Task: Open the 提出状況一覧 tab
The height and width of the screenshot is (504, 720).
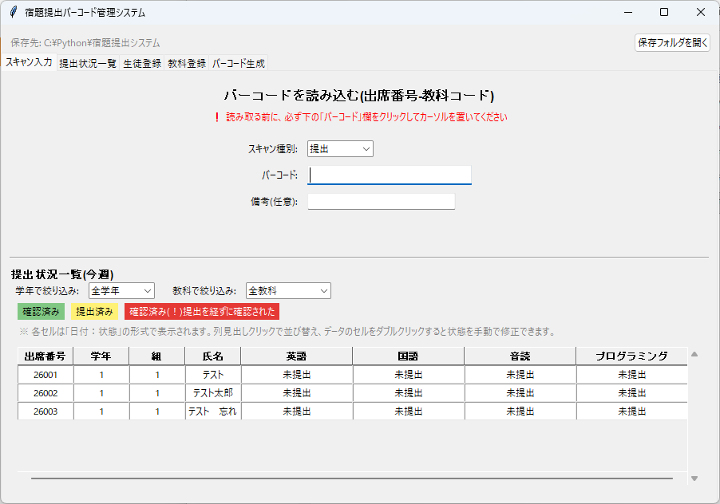Action: [88, 63]
